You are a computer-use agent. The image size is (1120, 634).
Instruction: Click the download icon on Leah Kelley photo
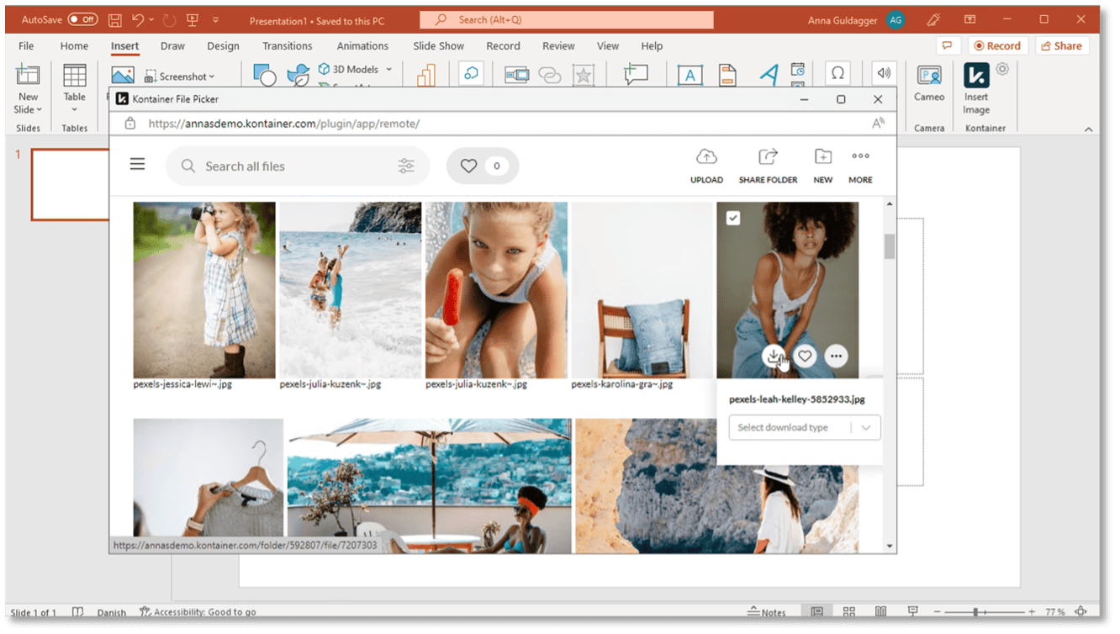pyautogui.click(x=774, y=356)
